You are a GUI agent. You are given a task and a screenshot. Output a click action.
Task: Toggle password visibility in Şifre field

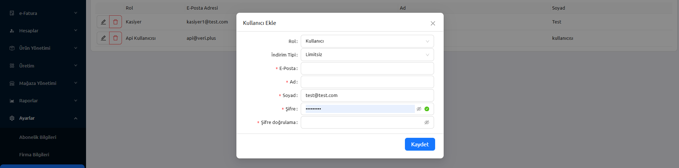point(419,109)
